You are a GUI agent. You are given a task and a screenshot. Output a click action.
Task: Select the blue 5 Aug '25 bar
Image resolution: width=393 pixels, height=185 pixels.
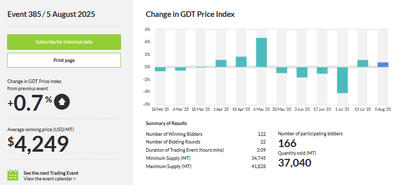click(x=383, y=65)
